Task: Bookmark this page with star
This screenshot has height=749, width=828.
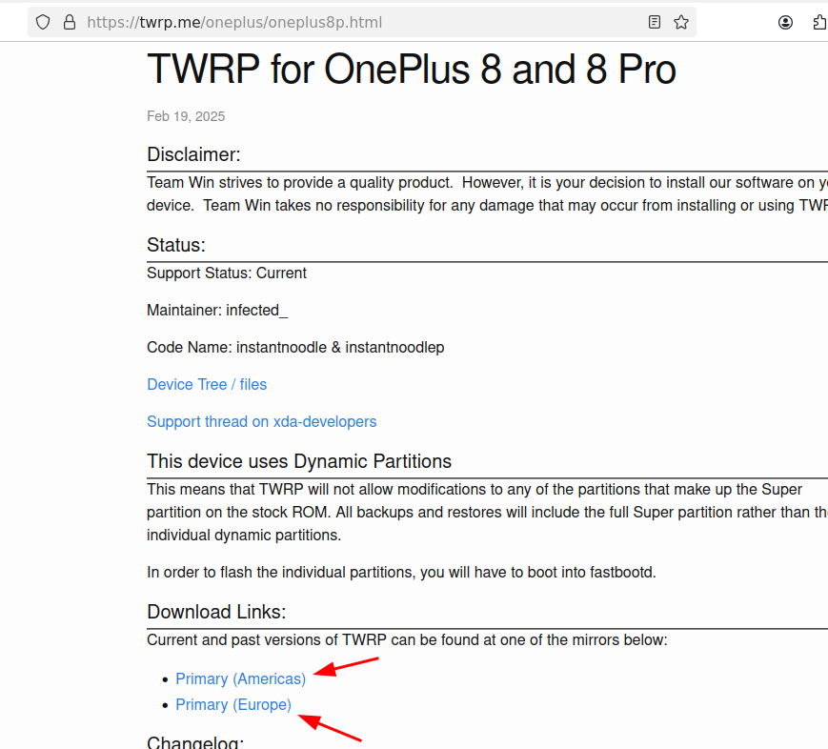Action: [x=681, y=22]
